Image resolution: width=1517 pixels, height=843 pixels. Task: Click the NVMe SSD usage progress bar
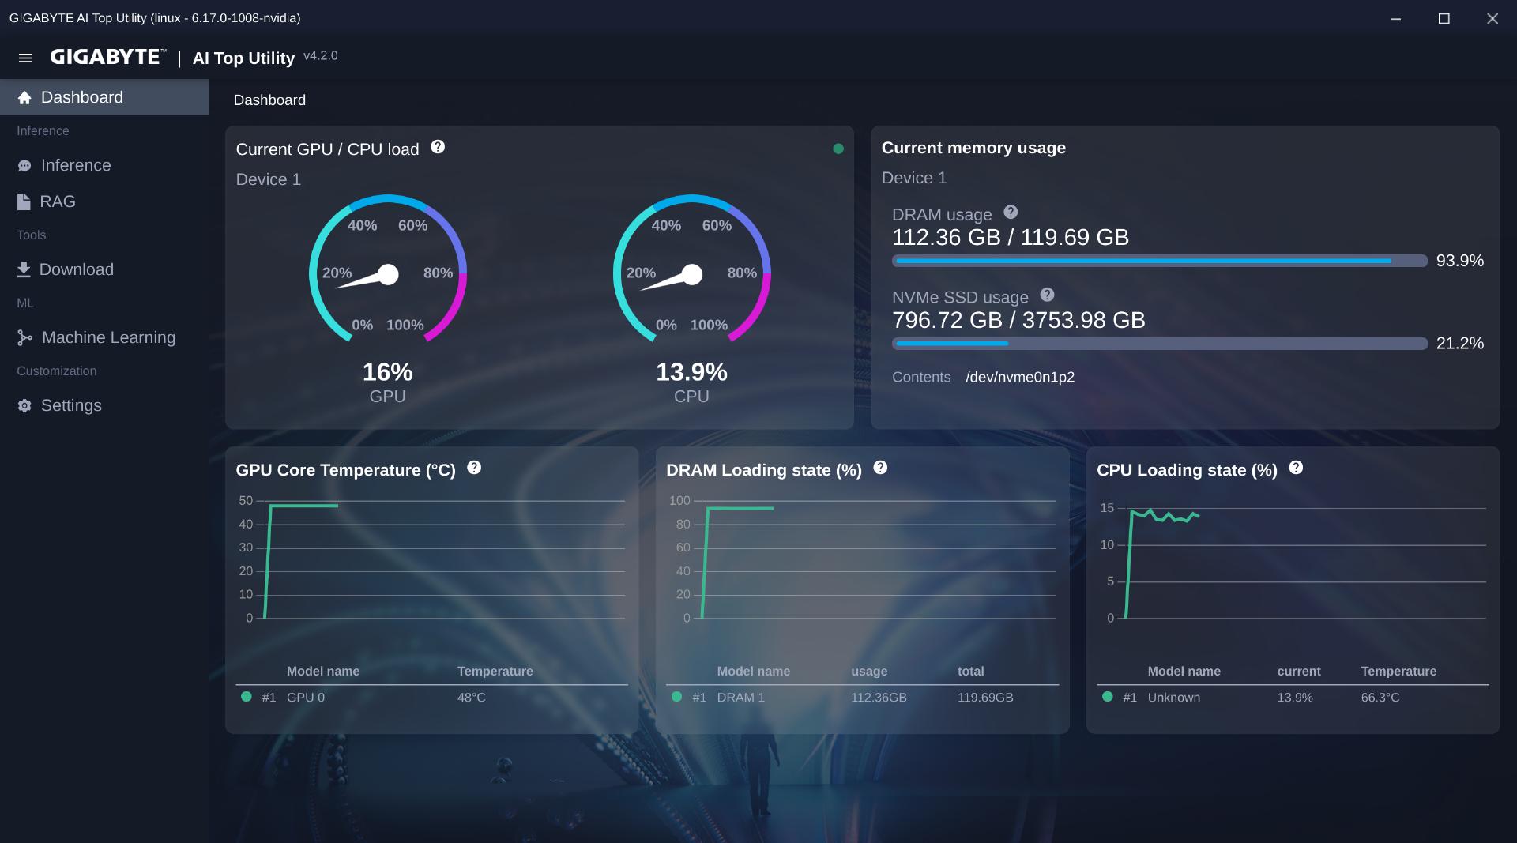(1159, 344)
